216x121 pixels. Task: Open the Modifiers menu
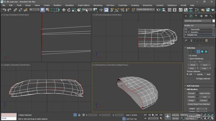click(57, 5)
